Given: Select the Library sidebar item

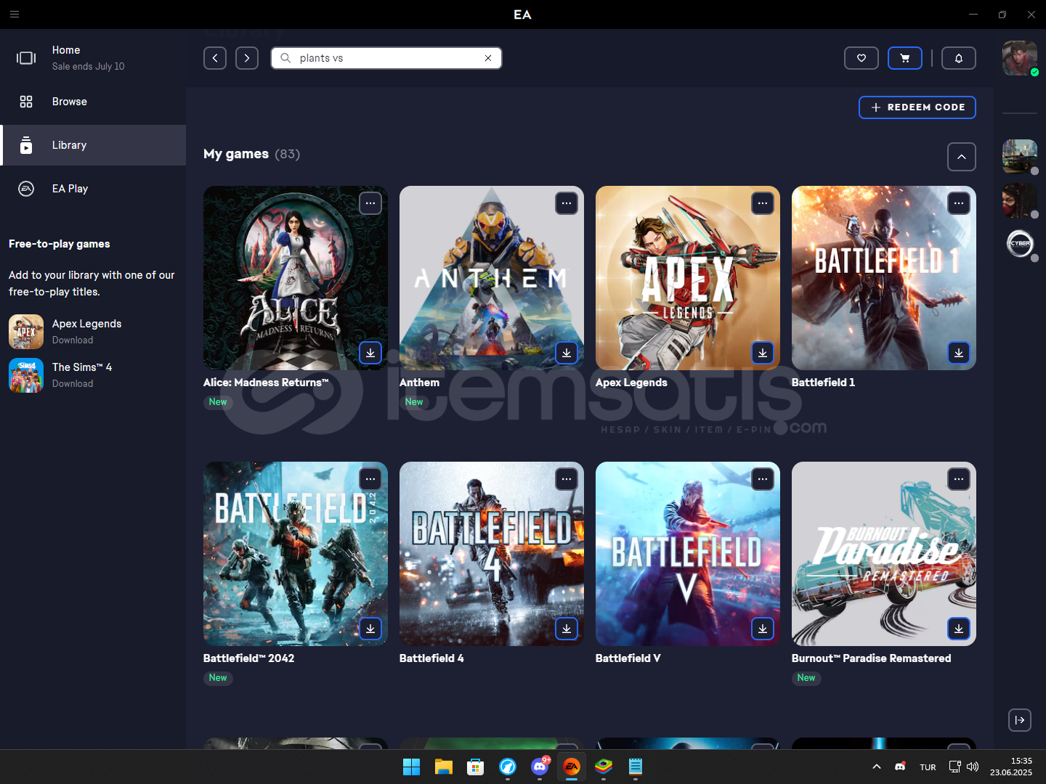Looking at the screenshot, I should [93, 145].
